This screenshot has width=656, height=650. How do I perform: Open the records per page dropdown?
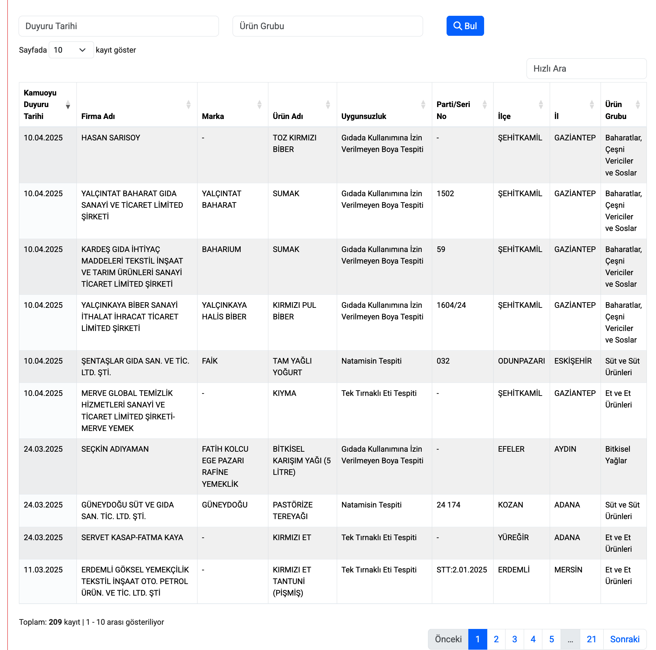[x=71, y=50]
